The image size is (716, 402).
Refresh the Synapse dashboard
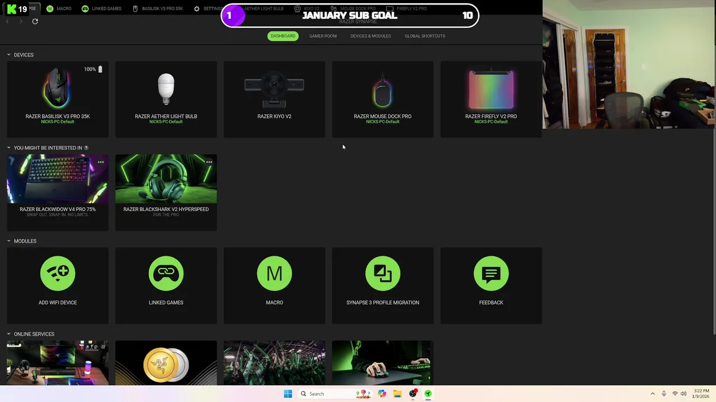coord(35,21)
